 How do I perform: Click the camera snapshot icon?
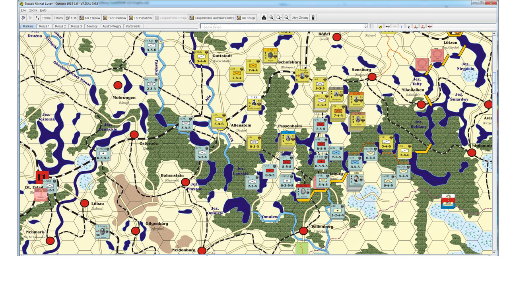tap(264, 18)
